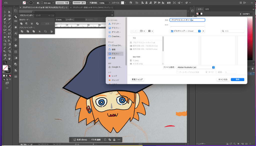Click the Unite shape mode icon in Pathfinder
The height and width of the screenshot is (146, 256).
click(x=22, y=24)
